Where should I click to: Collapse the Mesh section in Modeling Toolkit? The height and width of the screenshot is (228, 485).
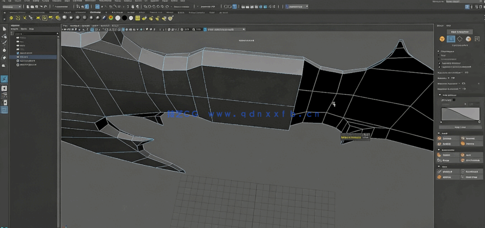coord(439,134)
